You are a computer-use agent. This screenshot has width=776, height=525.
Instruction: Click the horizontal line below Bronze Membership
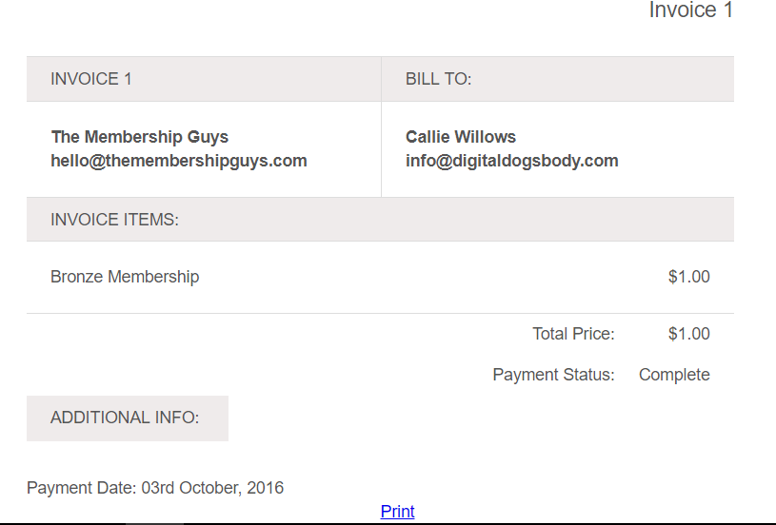[380, 314]
